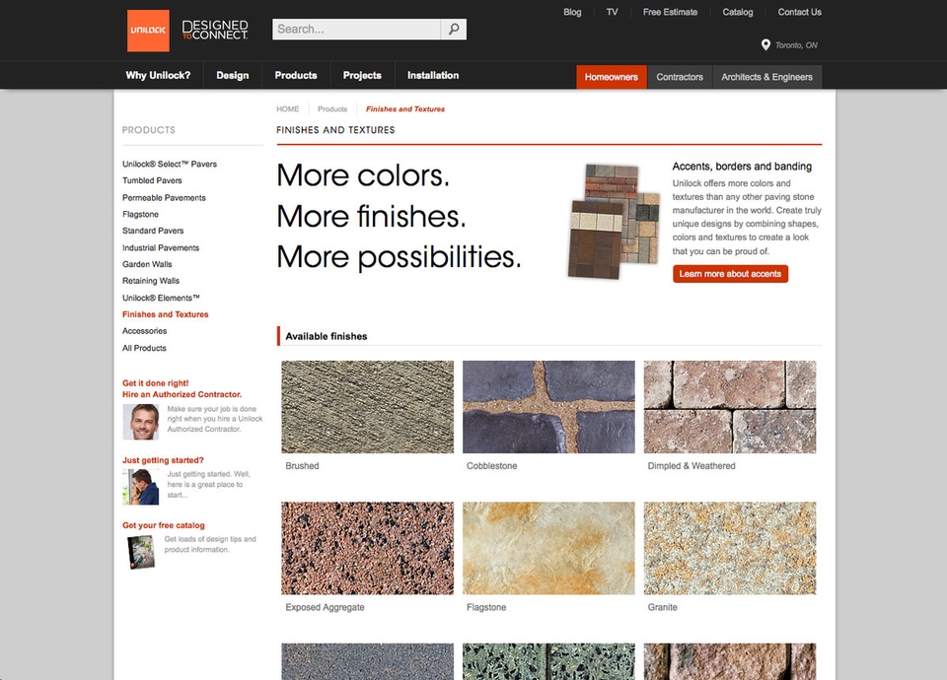
Task: Click Finishes and Textures breadcrumb
Action: click(405, 109)
